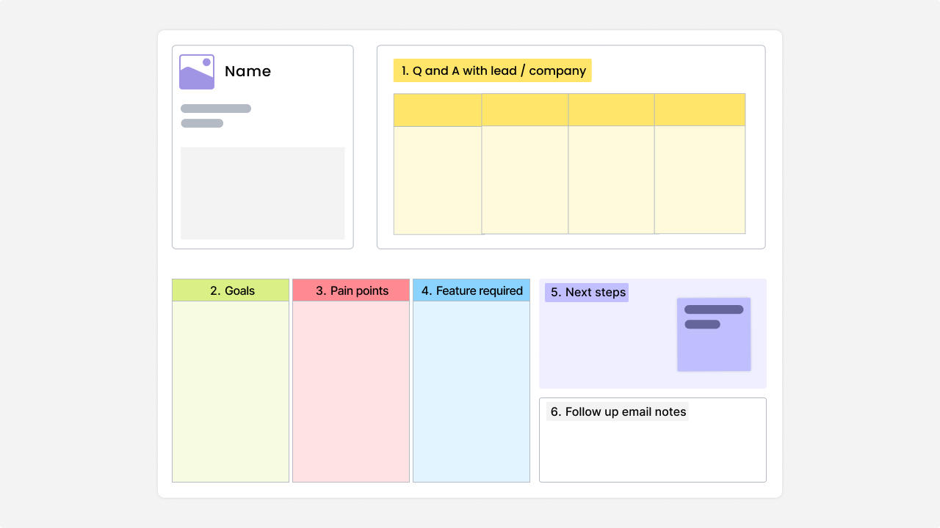Click the second yellow table header cell
Screen dimensions: 940x528
[x=525, y=110]
